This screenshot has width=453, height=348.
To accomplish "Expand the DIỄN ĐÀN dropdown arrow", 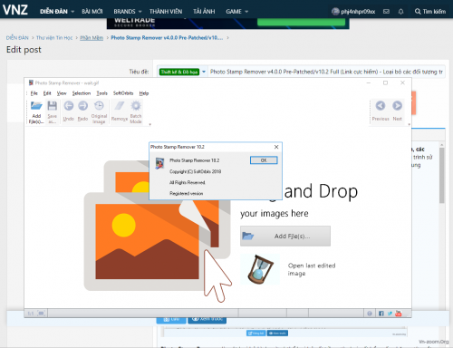I will [72, 12].
